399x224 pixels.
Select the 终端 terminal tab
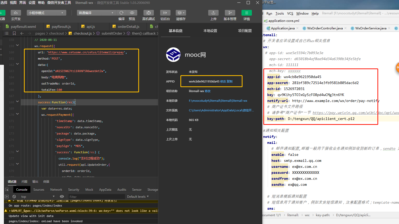[x=46, y=182]
